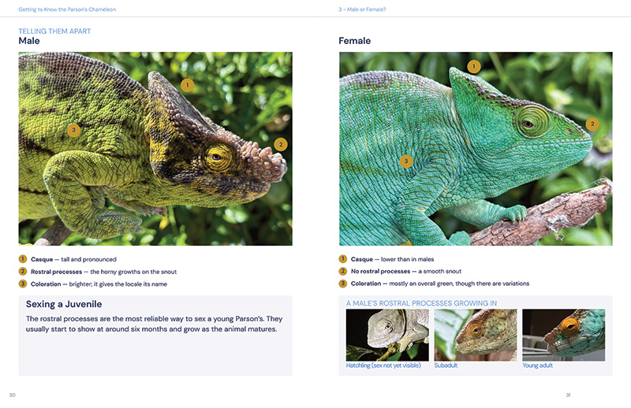Select marker 3 on the male body
This screenshot has height=408, width=631.
(73, 130)
